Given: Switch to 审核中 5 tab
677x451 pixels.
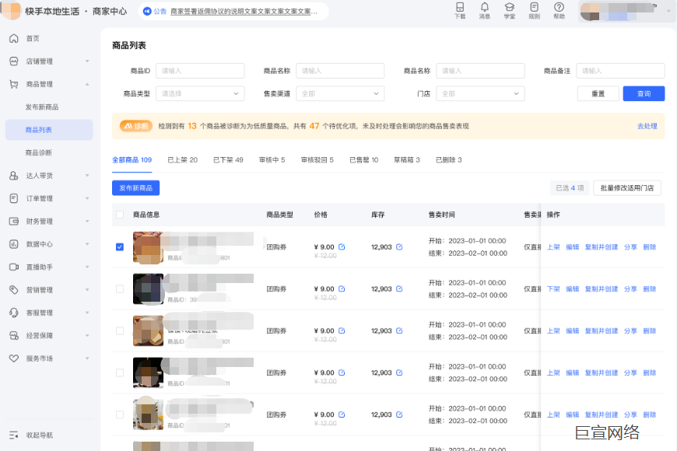Looking at the screenshot, I should coord(272,160).
